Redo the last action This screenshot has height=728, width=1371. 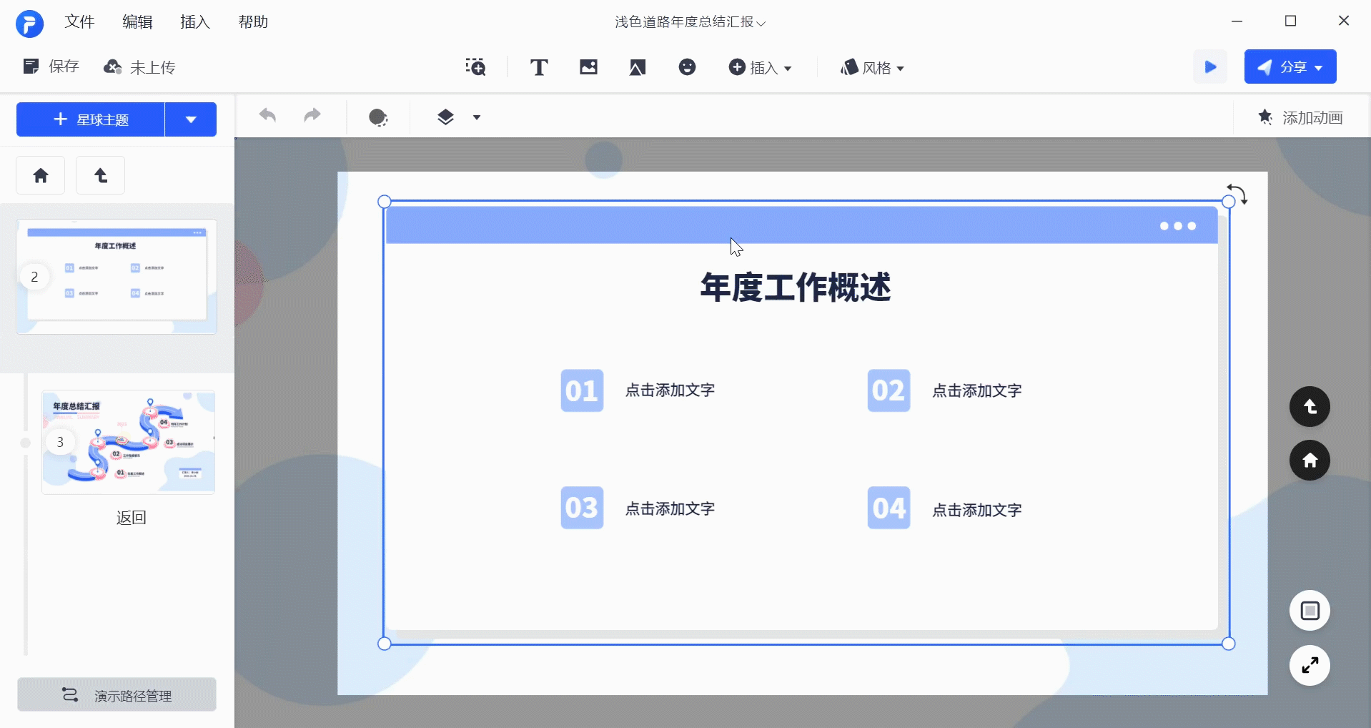click(x=312, y=115)
